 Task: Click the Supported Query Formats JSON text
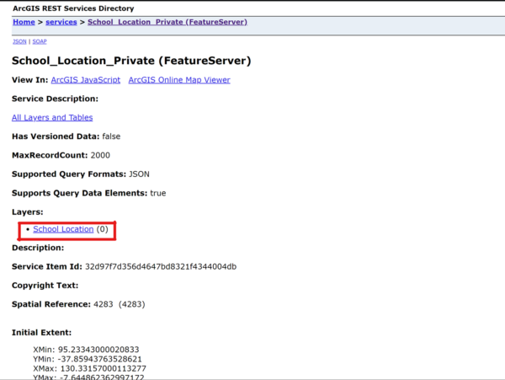pyautogui.click(x=138, y=174)
